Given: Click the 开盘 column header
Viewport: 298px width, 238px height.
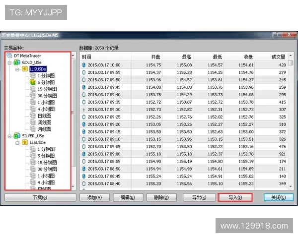Looking at the screenshot, I should [x=147, y=57].
